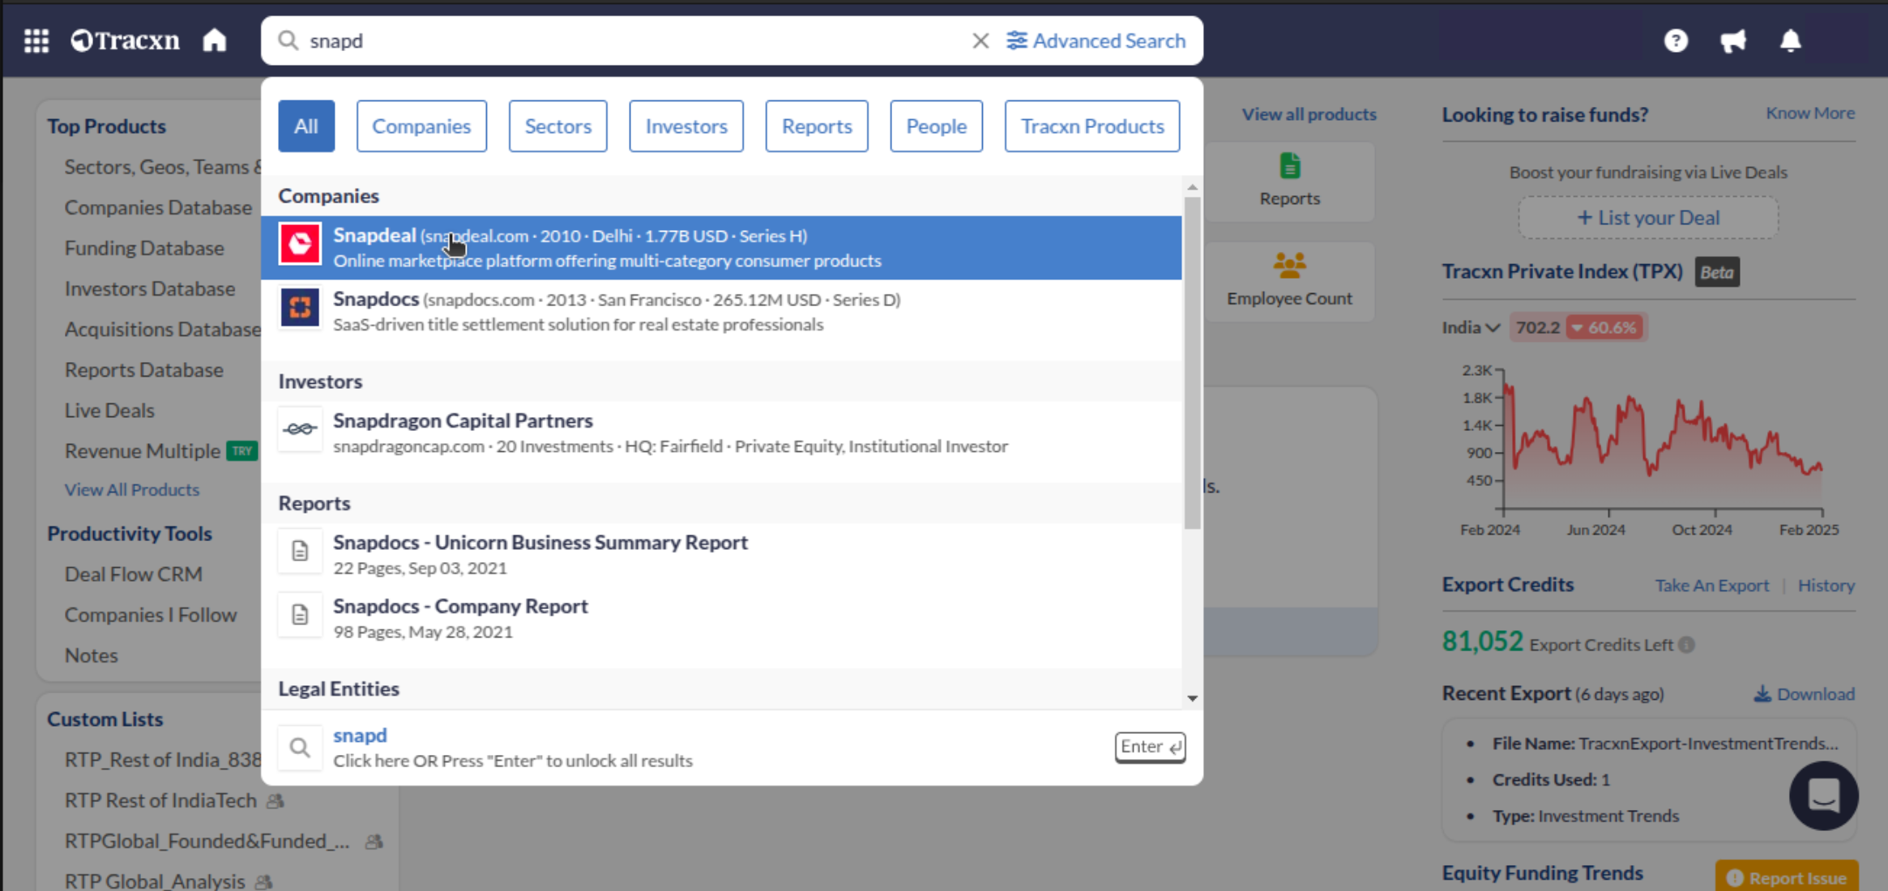
Task: Open the apps grid menu icon
Action: click(x=36, y=40)
